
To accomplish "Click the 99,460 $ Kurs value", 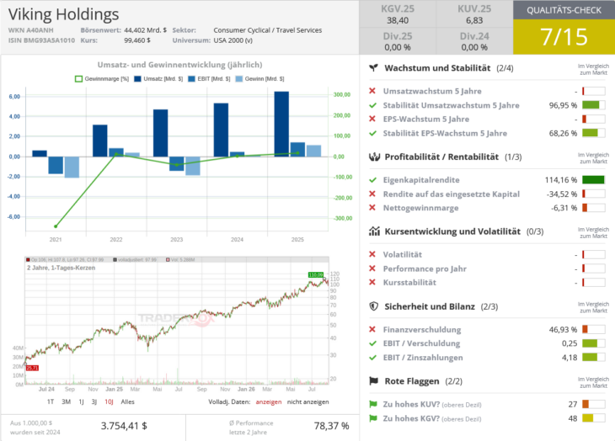I will [136, 40].
